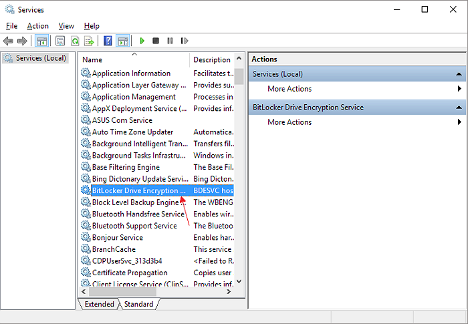
Task: Click the Forward arrow toolbar icon
Action: (x=22, y=41)
